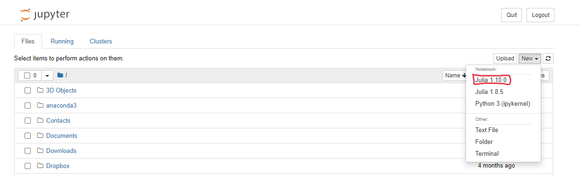
Task: Open the anaconda3 folder link
Action: point(61,105)
